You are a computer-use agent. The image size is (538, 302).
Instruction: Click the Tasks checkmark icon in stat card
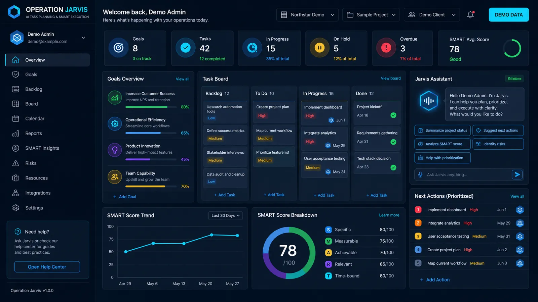pos(185,48)
